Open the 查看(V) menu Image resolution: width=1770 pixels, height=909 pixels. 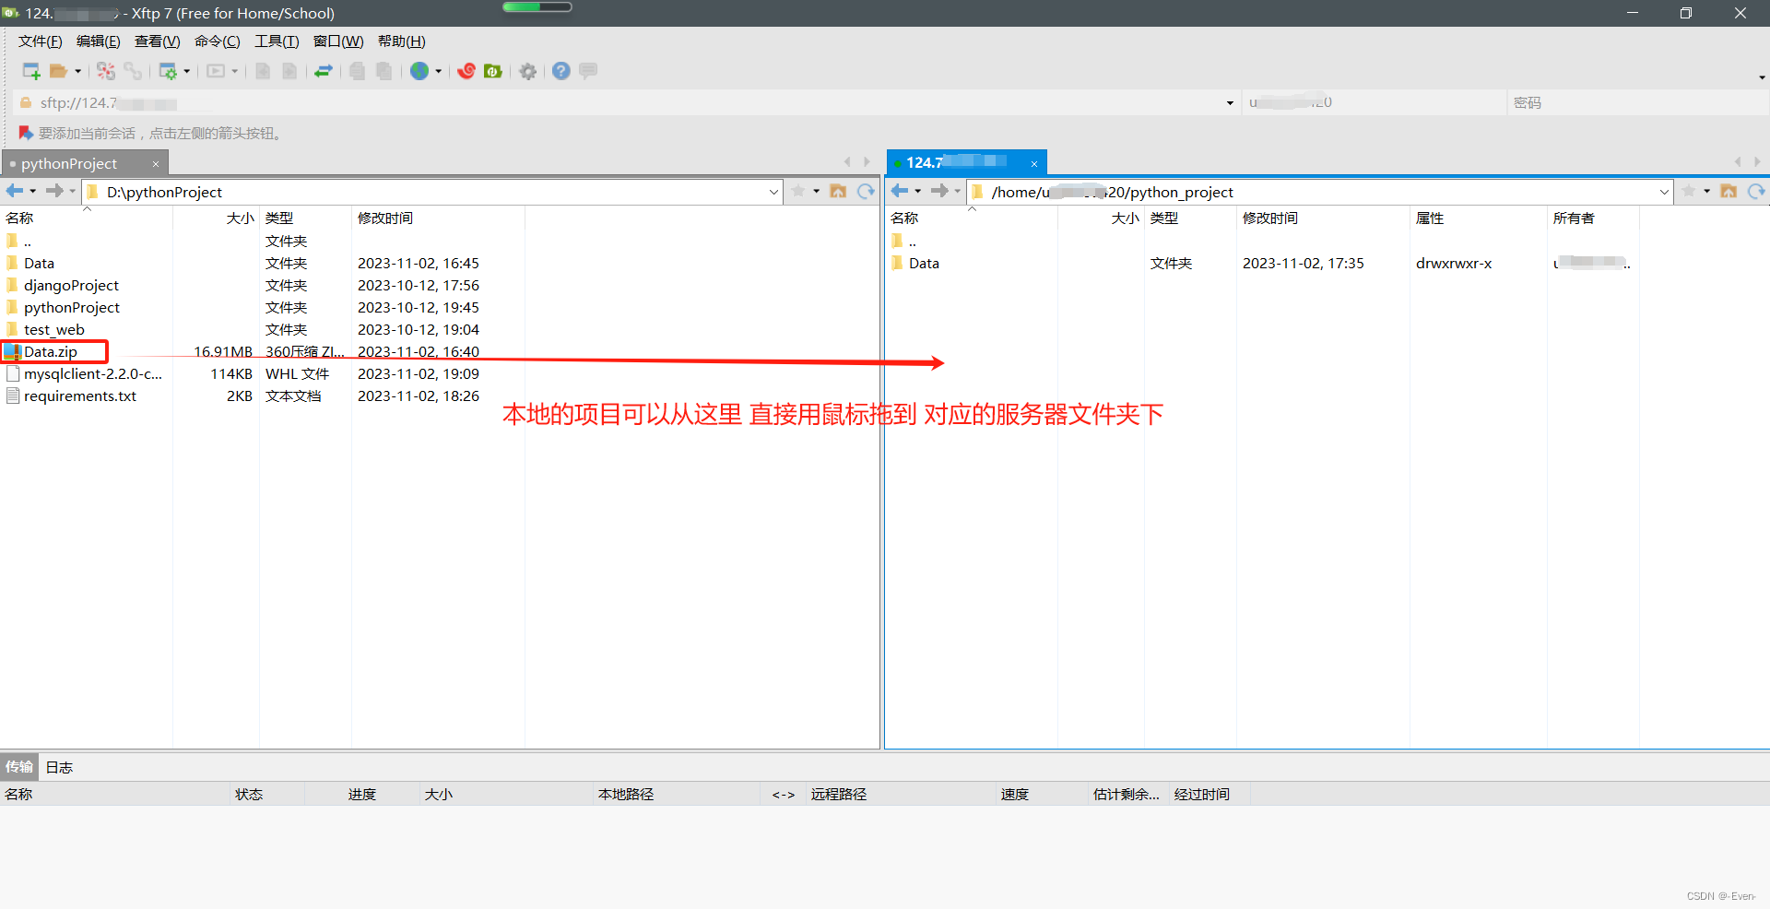(x=158, y=41)
